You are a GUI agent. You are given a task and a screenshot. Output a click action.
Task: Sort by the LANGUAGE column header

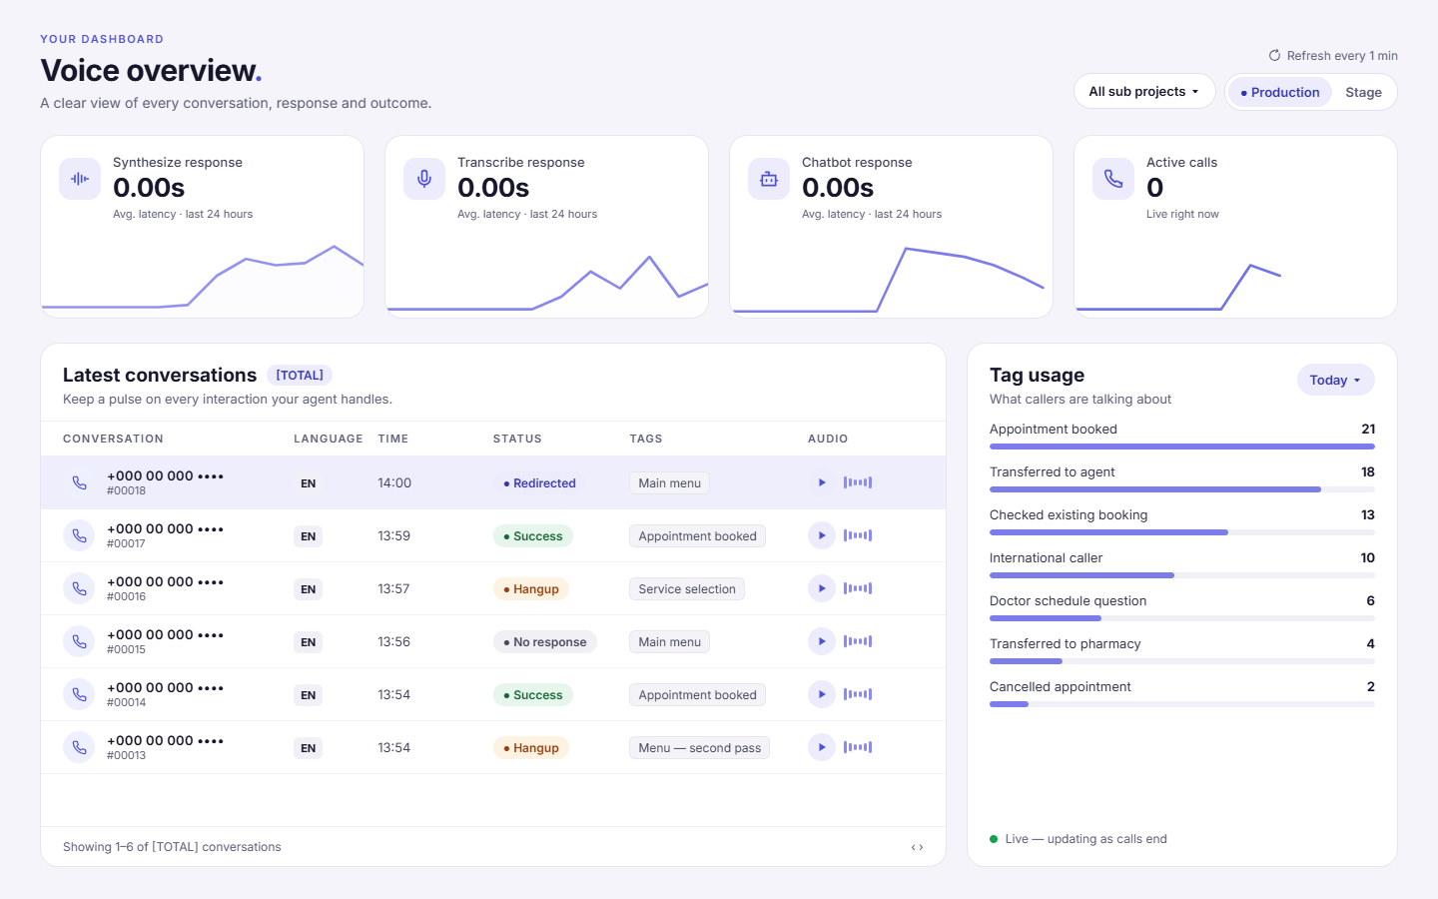point(329,439)
